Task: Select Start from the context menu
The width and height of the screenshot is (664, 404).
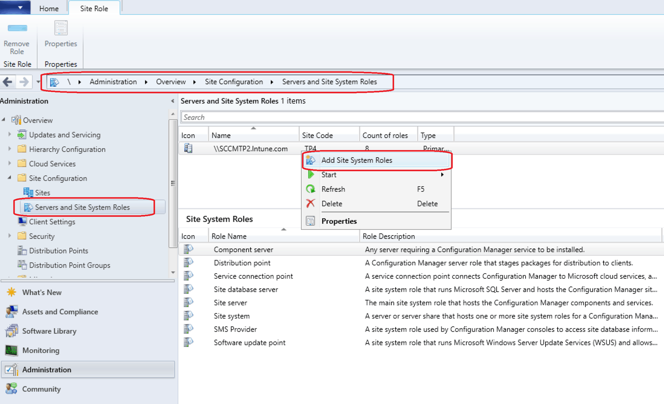Action: pos(329,174)
